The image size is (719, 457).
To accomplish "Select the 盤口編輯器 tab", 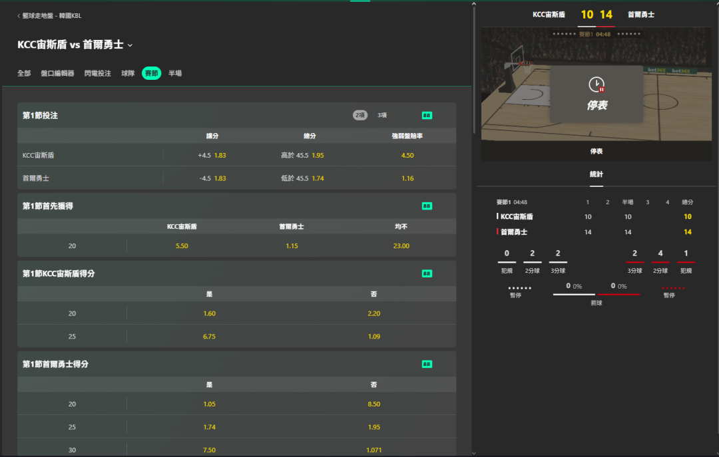I will point(57,74).
